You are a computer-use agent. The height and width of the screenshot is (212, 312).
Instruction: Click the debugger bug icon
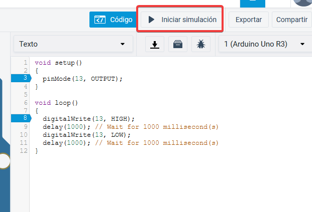(x=201, y=44)
